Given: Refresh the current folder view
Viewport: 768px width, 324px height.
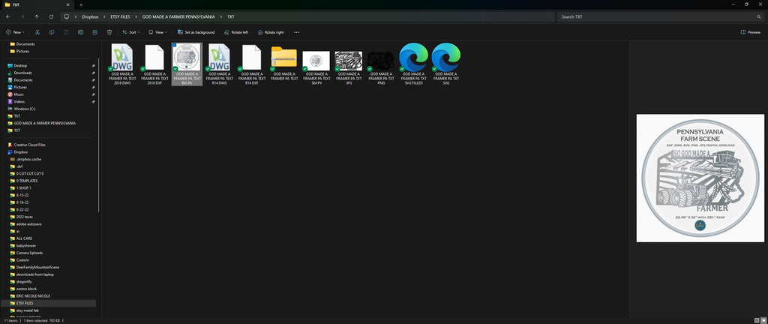Looking at the screenshot, I should 52,16.
